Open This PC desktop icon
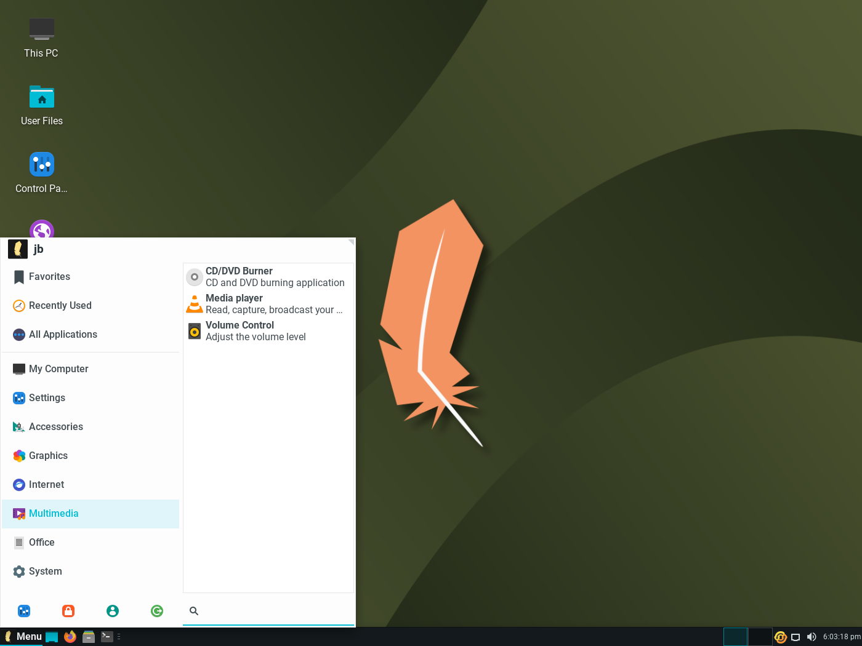 (x=41, y=38)
